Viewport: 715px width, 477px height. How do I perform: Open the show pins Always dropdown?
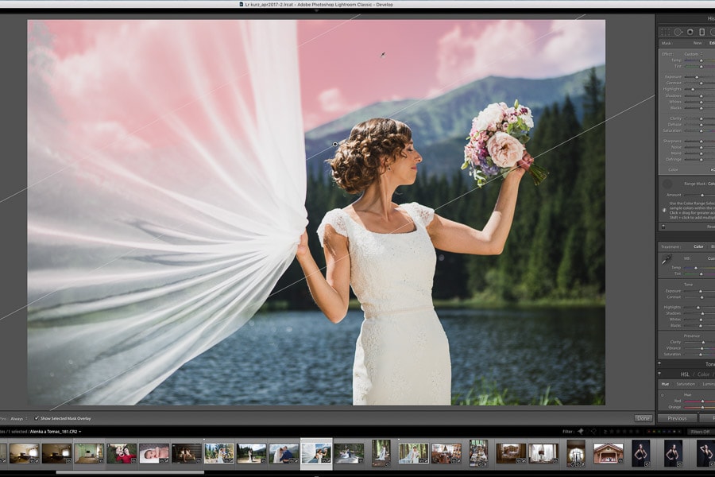[x=19, y=419]
